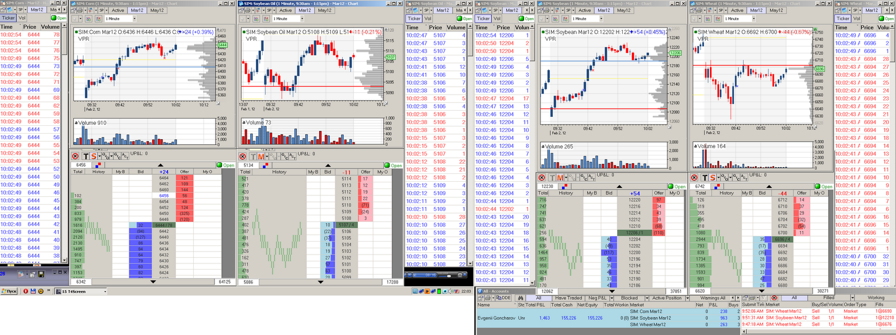The width and height of the screenshot is (896, 335).
Task: Click the recenter down-arrow bar under Corn ladder
Action: pyautogui.click(x=153, y=281)
